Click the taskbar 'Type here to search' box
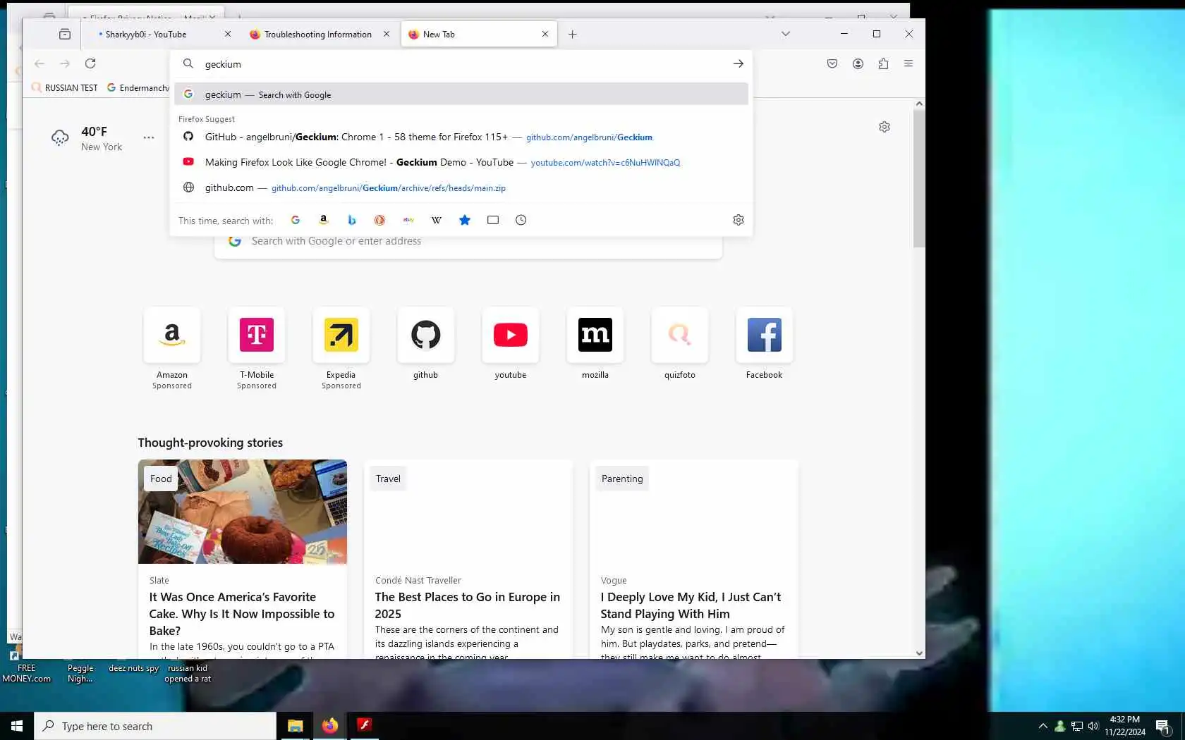The height and width of the screenshot is (740, 1185). point(155,726)
